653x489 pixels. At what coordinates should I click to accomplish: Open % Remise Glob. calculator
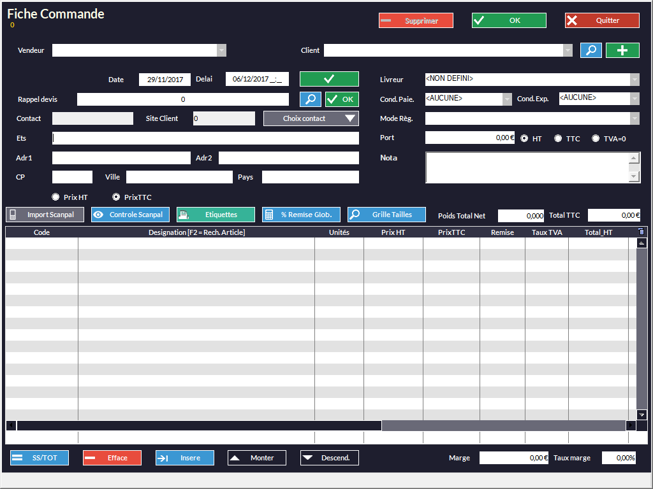(x=301, y=215)
